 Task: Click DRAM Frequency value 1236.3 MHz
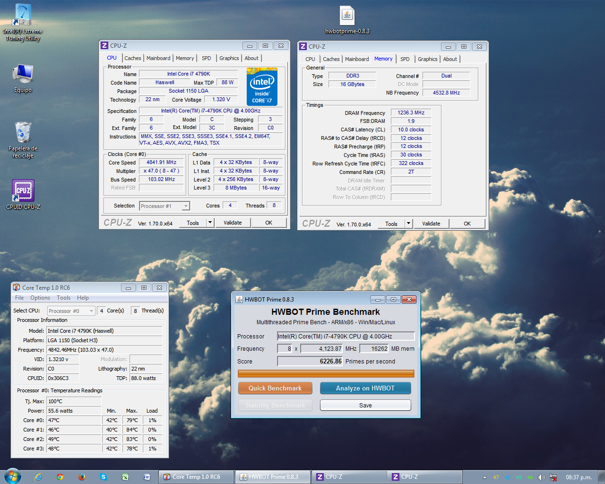411,113
